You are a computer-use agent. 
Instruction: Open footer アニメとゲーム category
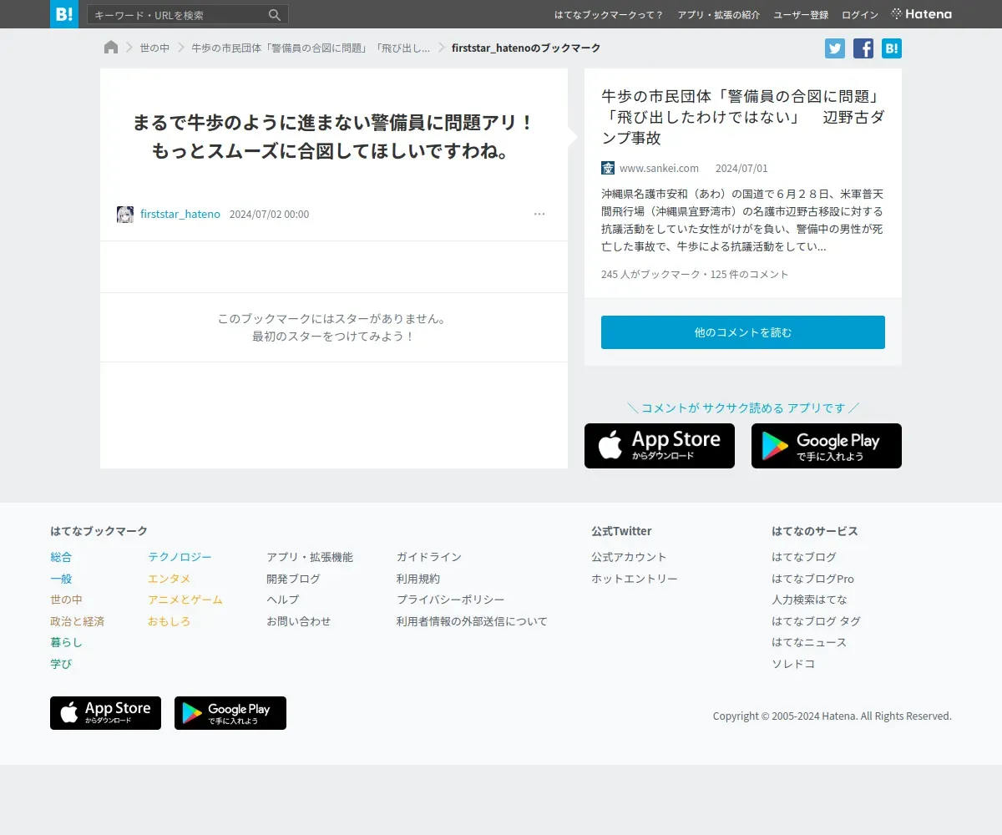(185, 600)
